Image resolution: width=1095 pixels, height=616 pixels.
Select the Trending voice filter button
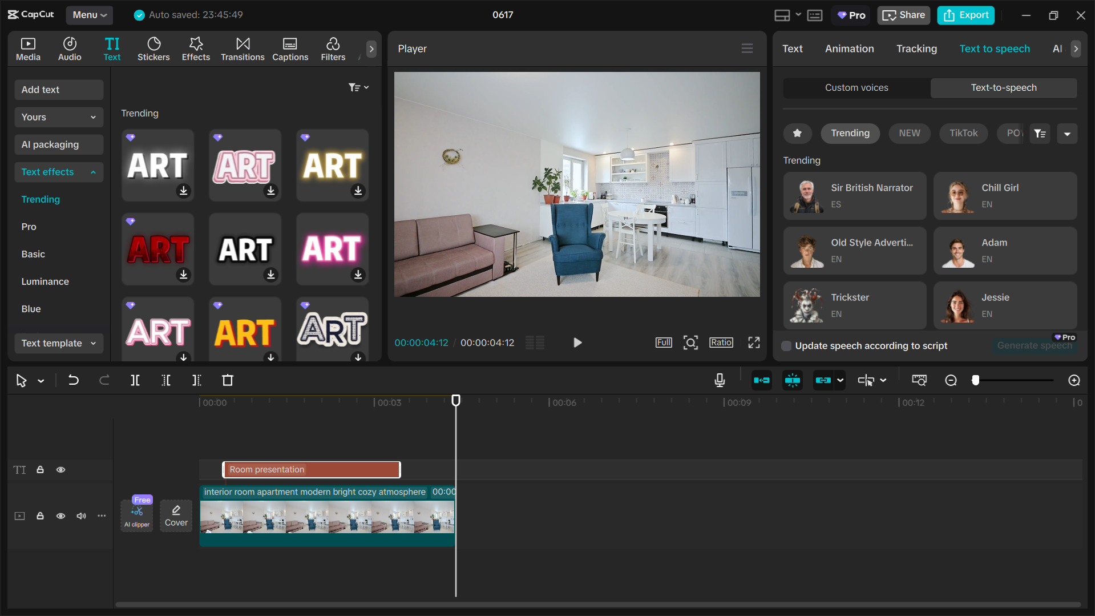tap(850, 133)
